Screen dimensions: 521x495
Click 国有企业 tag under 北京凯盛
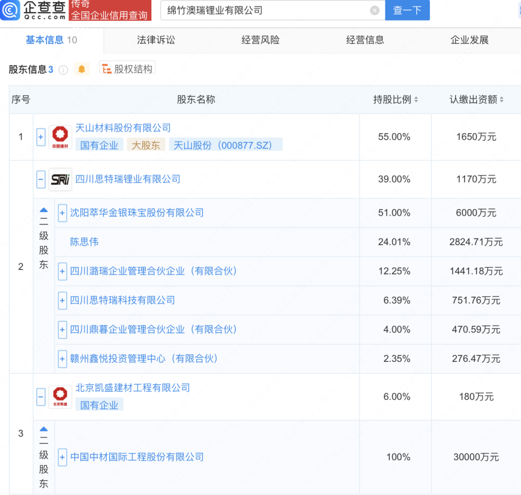99,405
